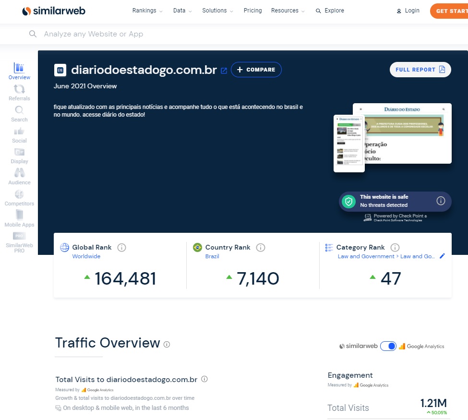Screen dimensions: 468x420
Task: Click the similarweb label beside toggle
Action: (x=359, y=346)
